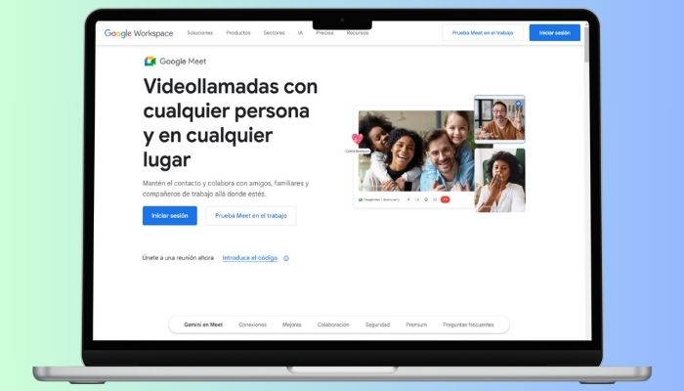
Task: Click the pink heart reaction icon
Action: [x=358, y=139]
